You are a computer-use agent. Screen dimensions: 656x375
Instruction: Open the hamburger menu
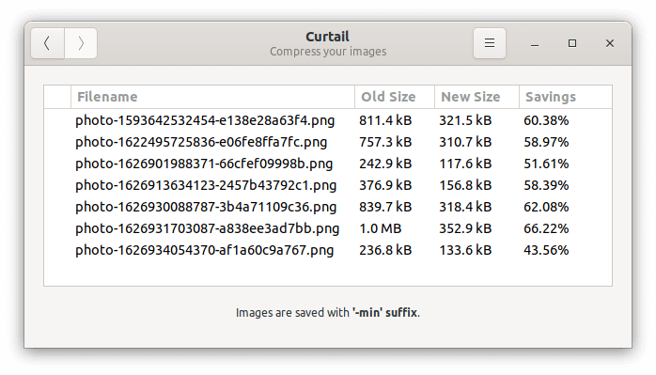pyautogui.click(x=490, y=43)
